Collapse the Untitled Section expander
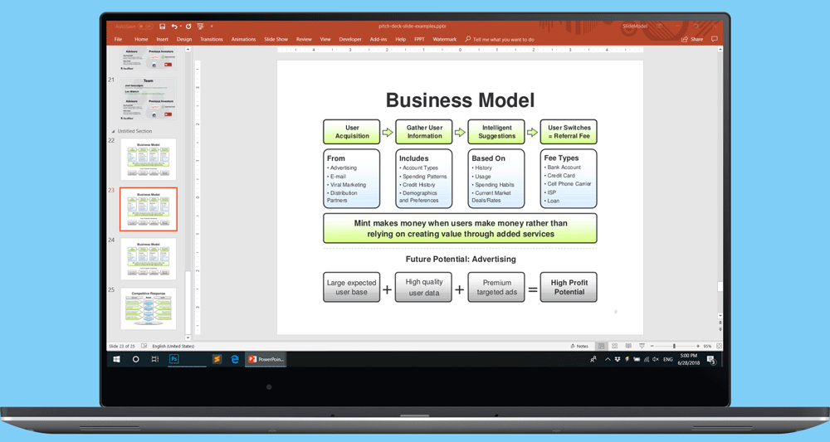Screen dimensions: 830x442 113,131
